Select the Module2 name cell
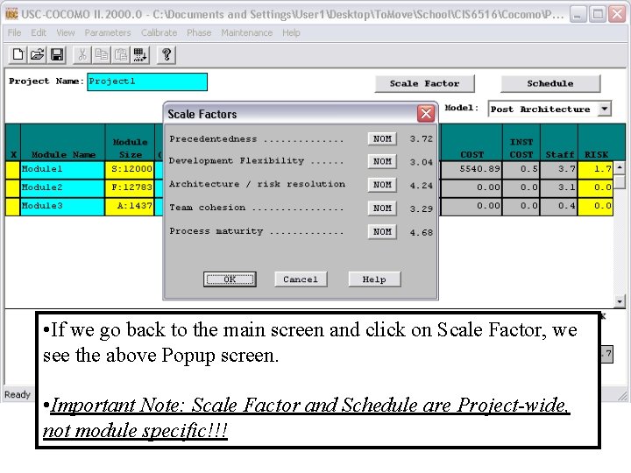The height and width of the screenshot is (473, 631). (x=62, y=187)
